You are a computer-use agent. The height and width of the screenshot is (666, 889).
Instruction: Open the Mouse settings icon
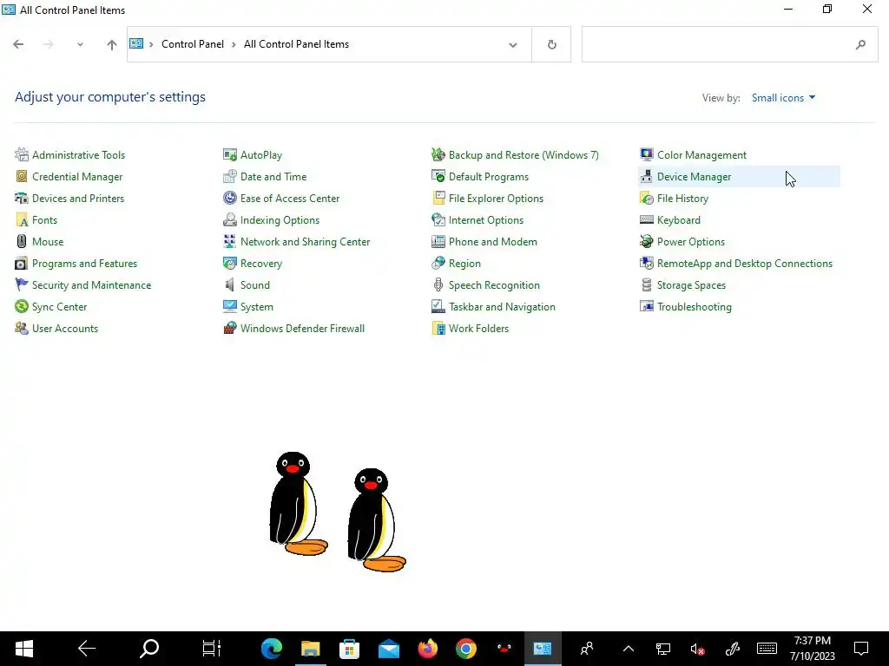tap(22, 241)
